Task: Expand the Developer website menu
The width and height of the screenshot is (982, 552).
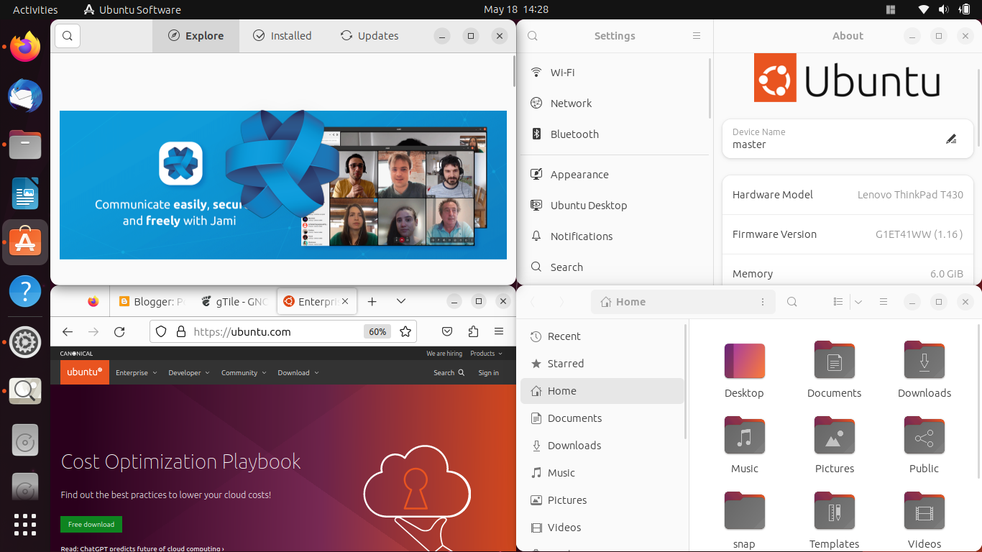Action: pos(189,373)
